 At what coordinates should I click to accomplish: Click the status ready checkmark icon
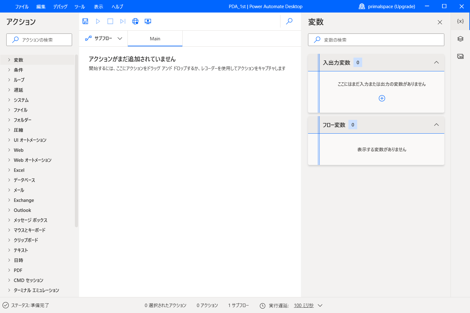6,305
